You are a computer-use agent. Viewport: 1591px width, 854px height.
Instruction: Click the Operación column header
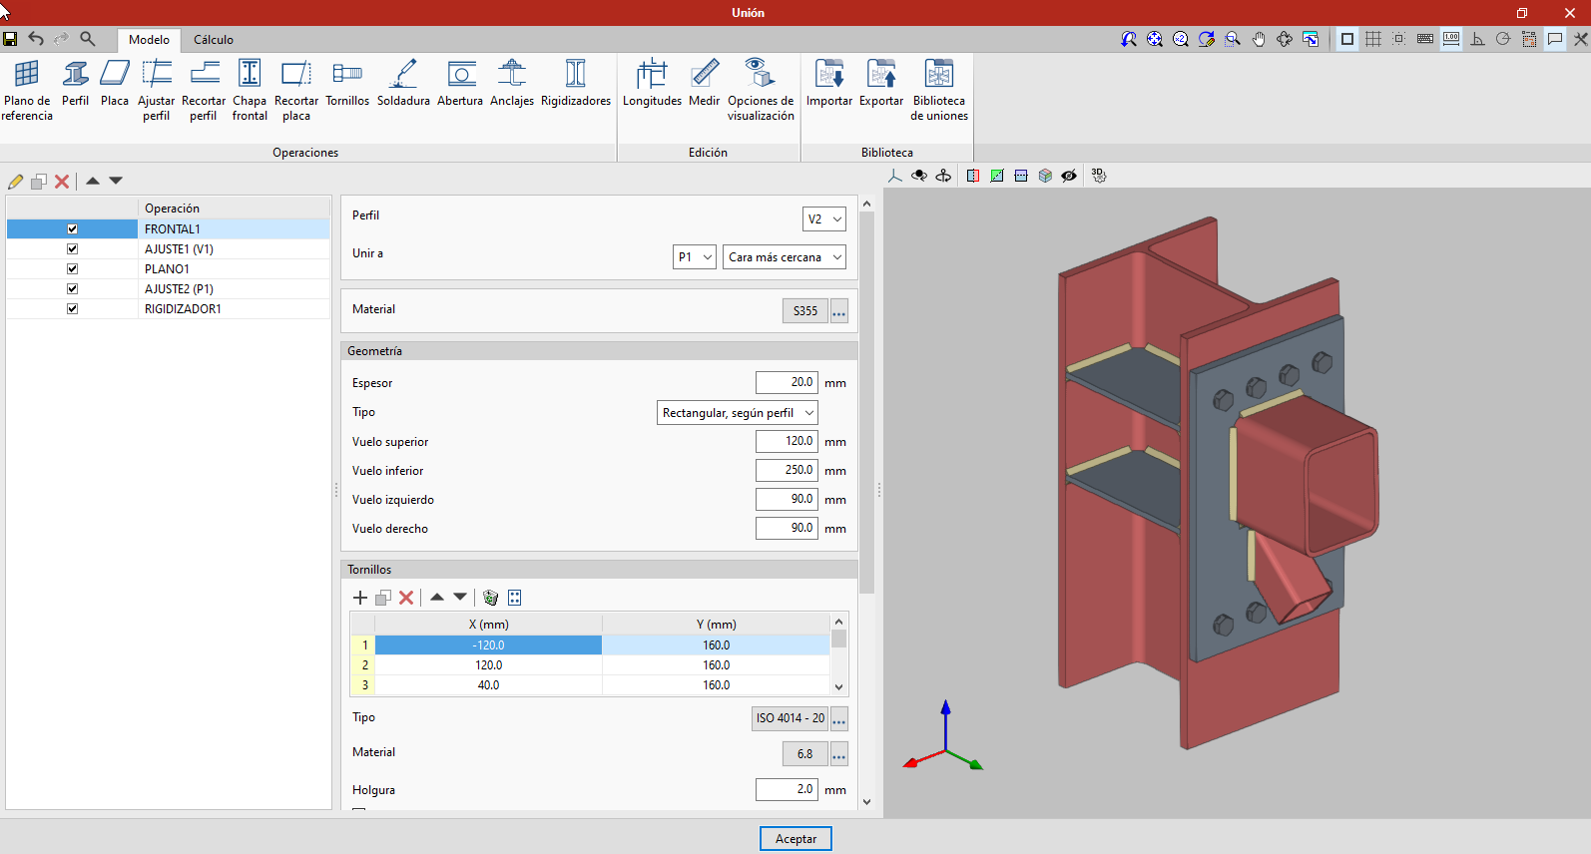coord(234,209)
